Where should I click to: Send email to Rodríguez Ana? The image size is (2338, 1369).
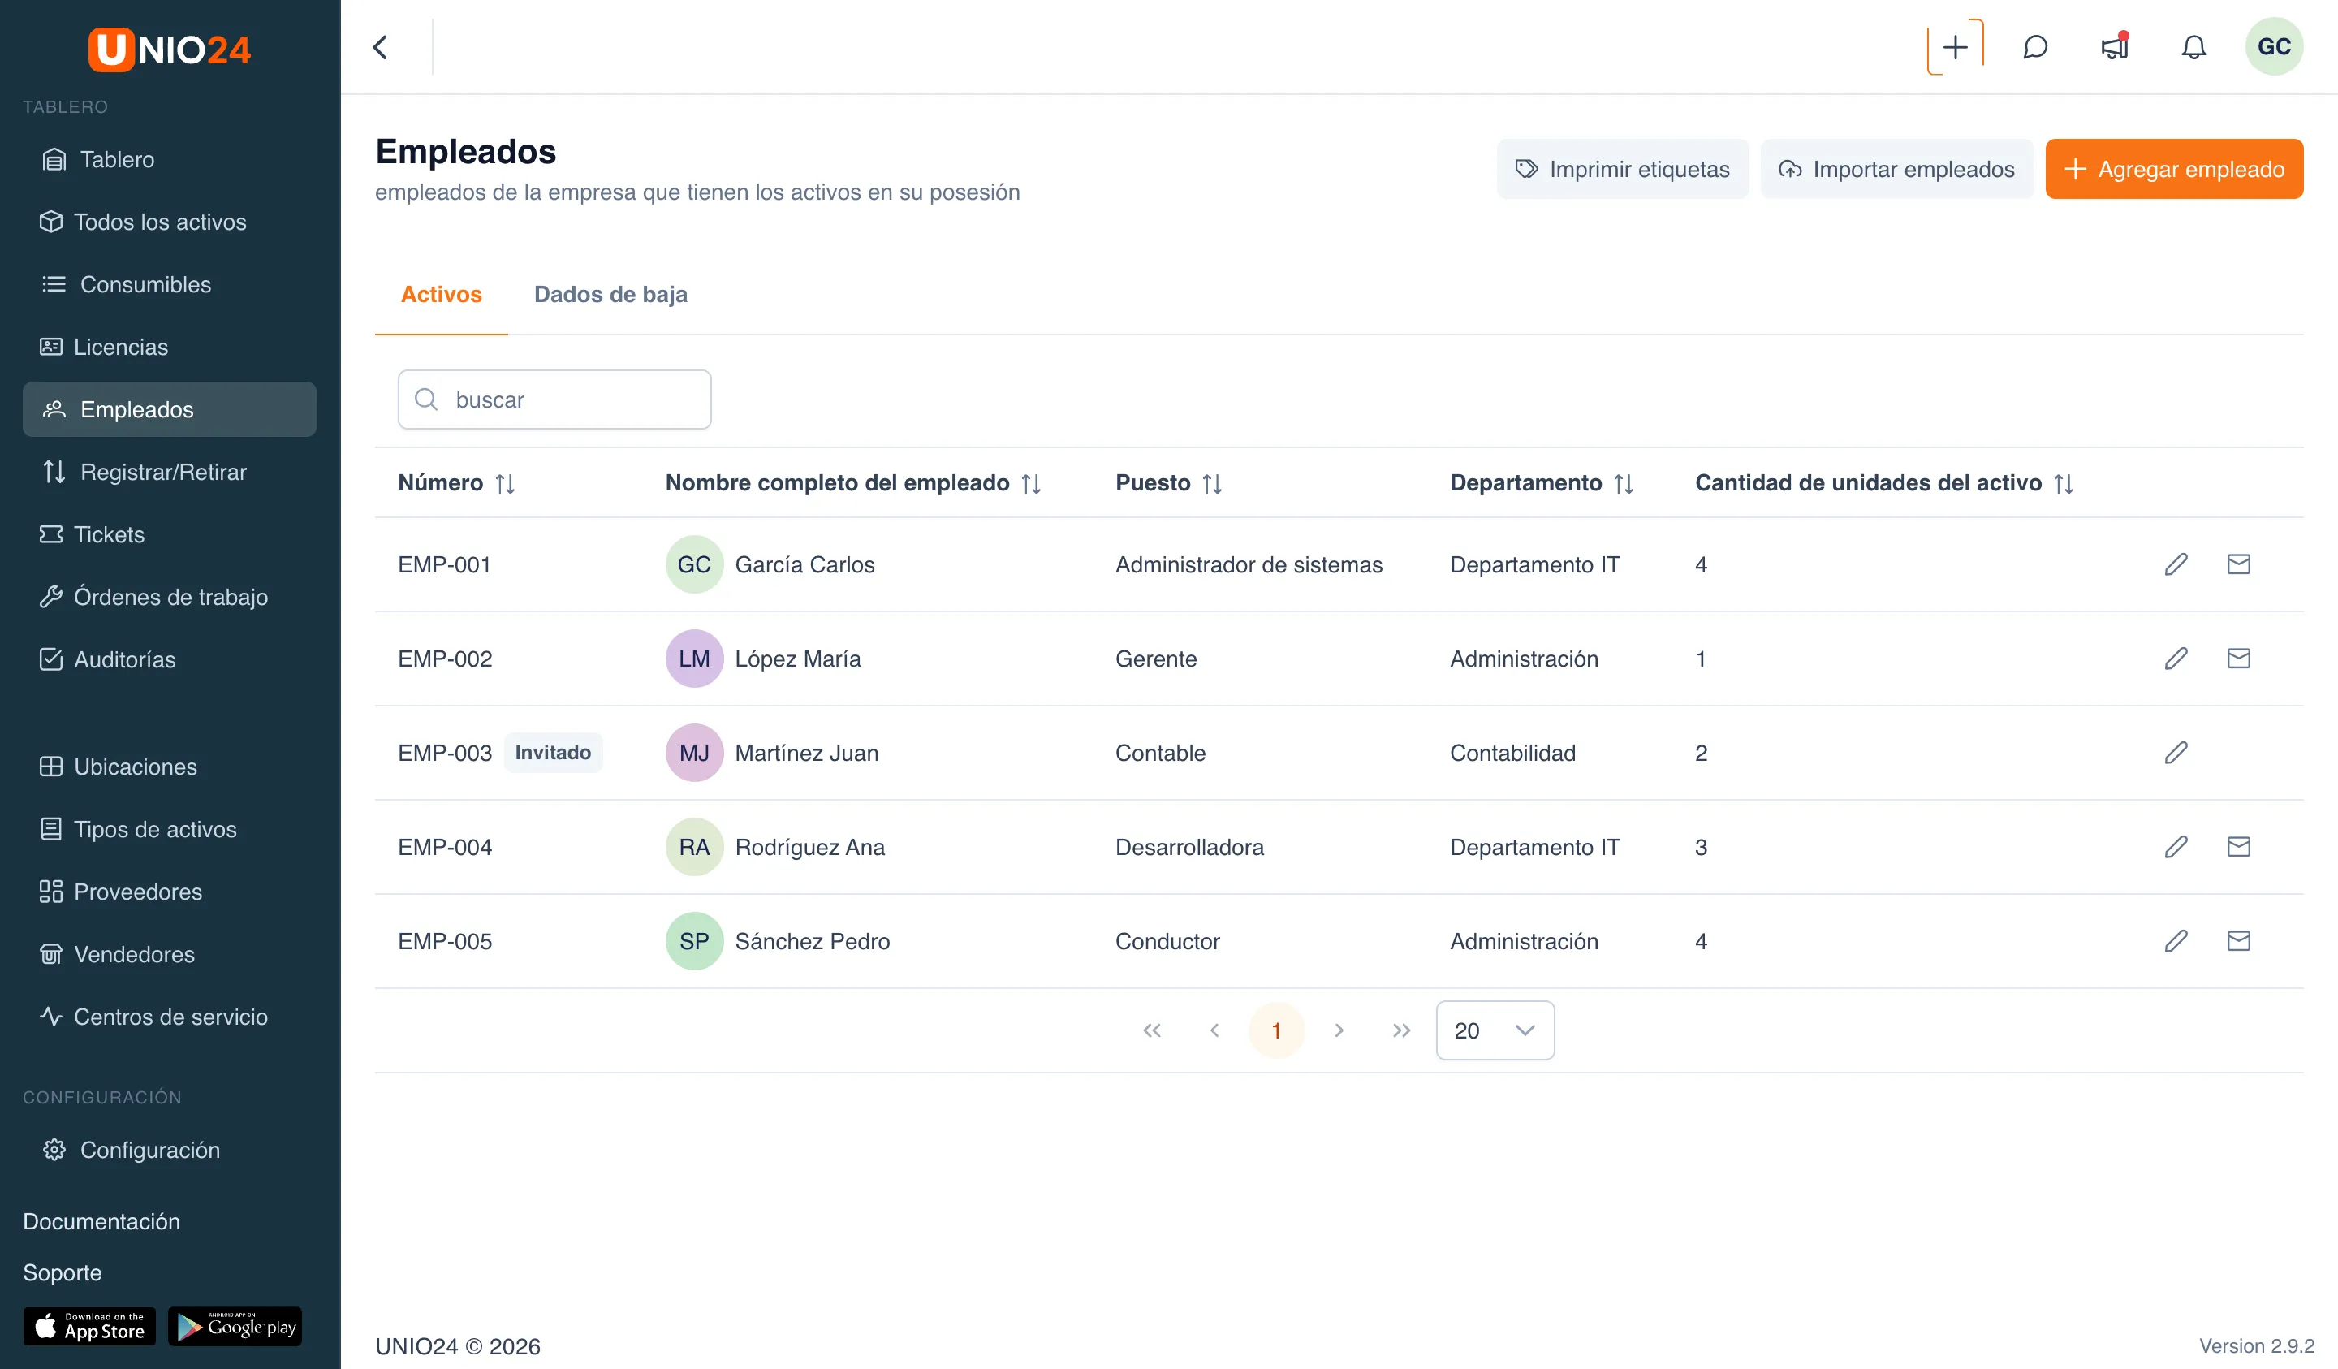[x=2238, y=846]
